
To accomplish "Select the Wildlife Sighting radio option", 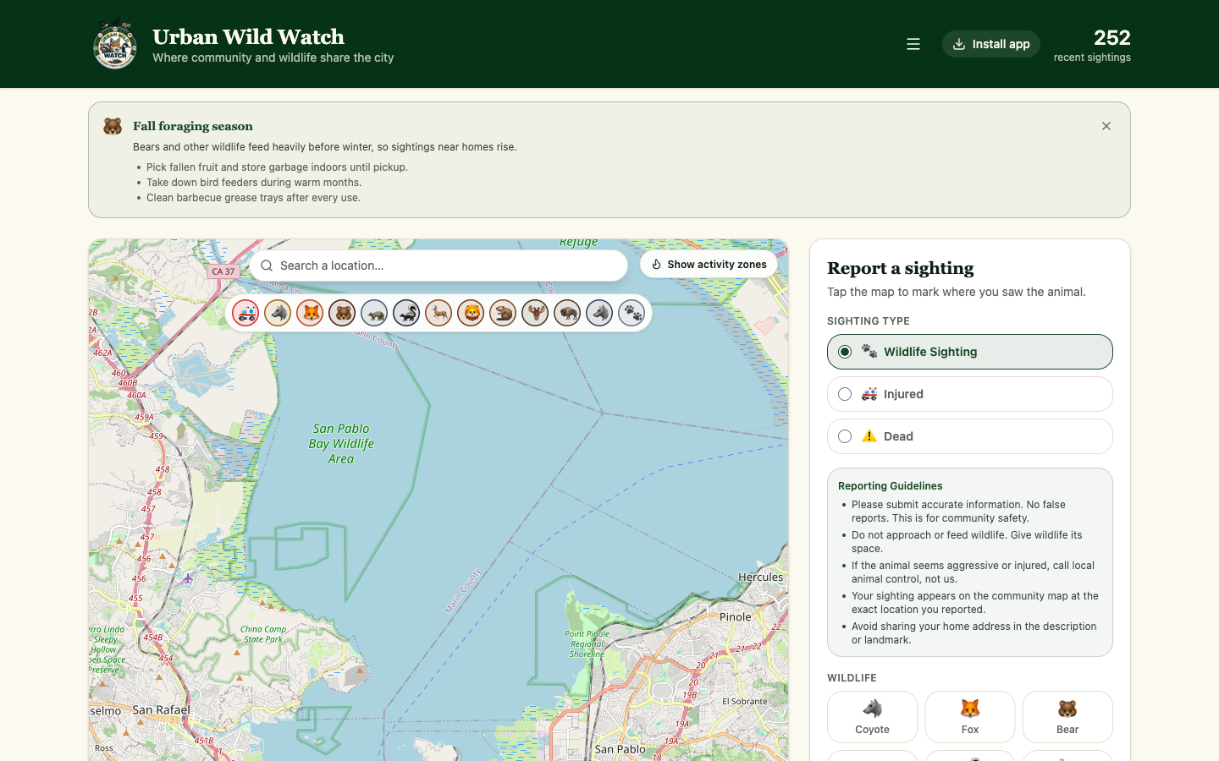I will click(x=970, y=352).
